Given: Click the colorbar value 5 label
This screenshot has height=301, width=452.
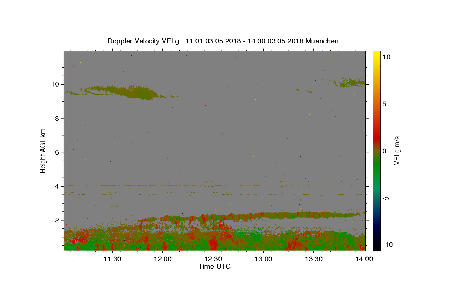Looking at the screenshot, I should pyautogui.click(x=384, y=104).
